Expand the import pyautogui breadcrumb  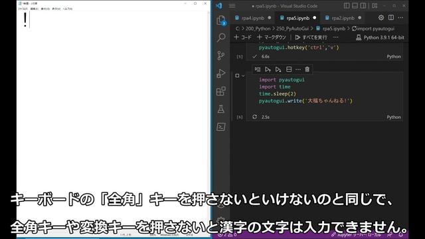point(373,29)
